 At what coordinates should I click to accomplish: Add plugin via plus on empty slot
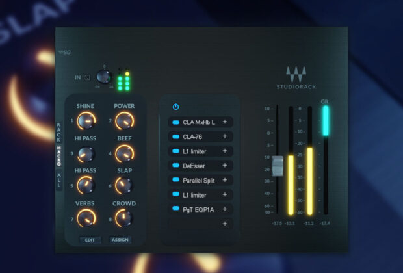(x=225, y=224)
